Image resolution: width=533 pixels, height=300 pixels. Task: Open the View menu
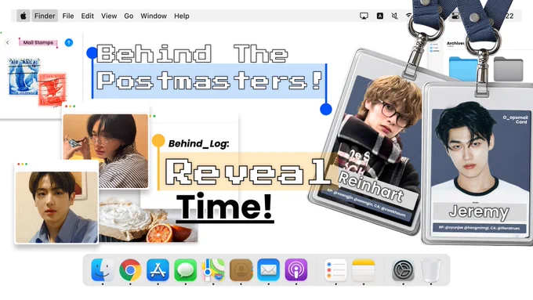109,16
